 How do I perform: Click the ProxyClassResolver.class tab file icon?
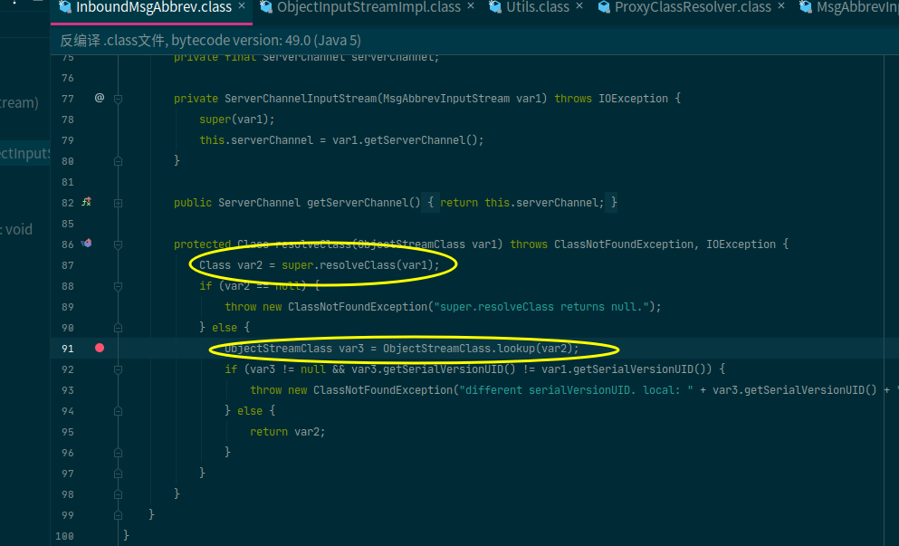(602, 7)
